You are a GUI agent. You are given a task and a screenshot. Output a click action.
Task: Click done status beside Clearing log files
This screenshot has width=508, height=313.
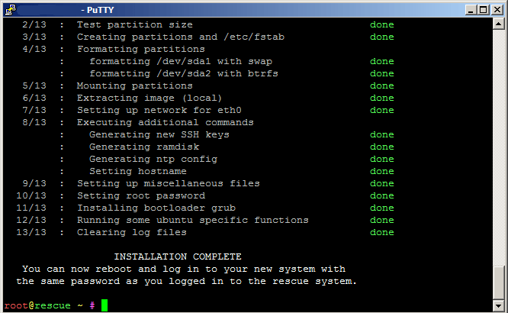[381, 232]
